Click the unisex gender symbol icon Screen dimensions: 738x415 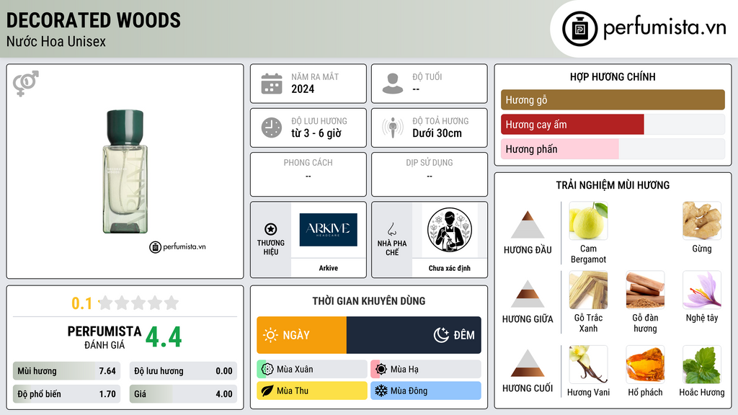(25, 84)
